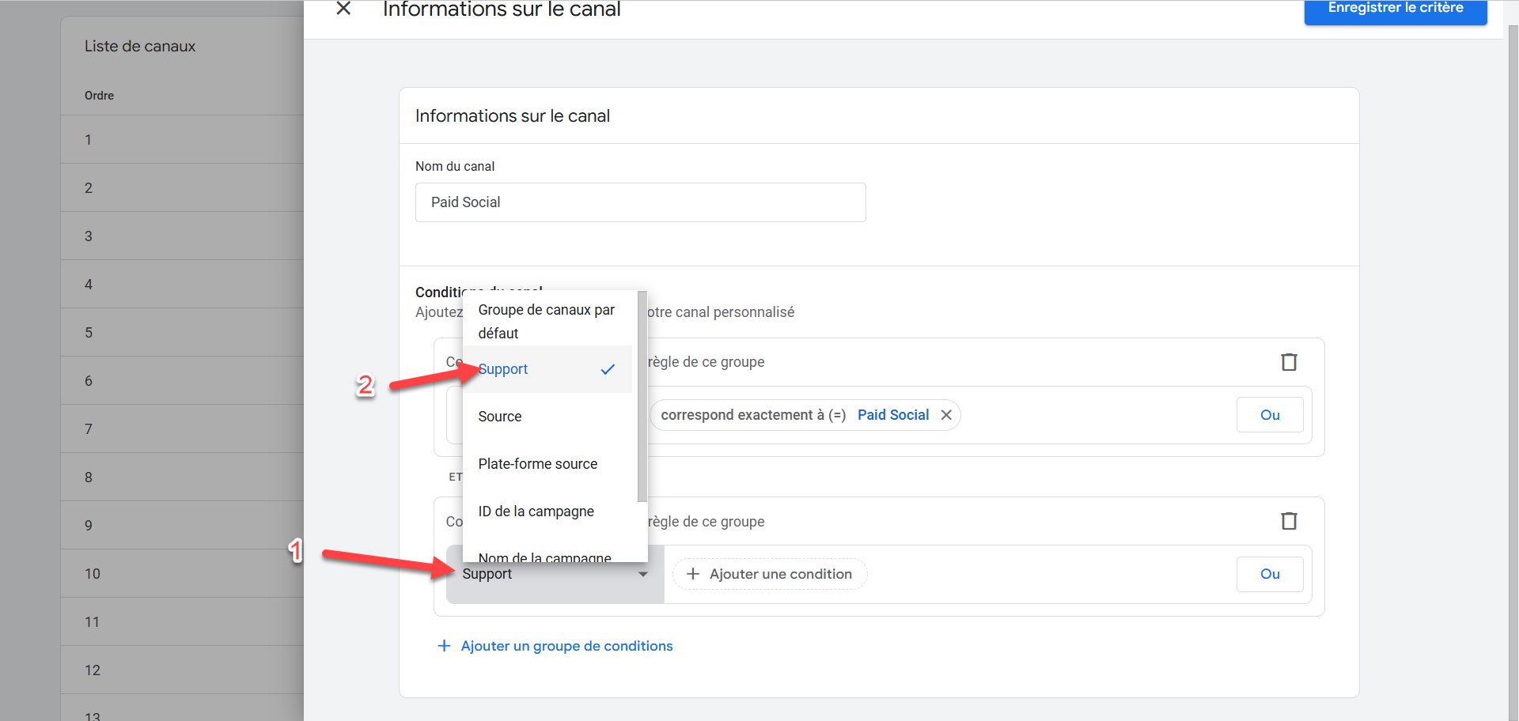The width and height of the screenshot is (1519, 721).
Task: Select Support in the dropdown list
Action: click(x=504, y=369)
